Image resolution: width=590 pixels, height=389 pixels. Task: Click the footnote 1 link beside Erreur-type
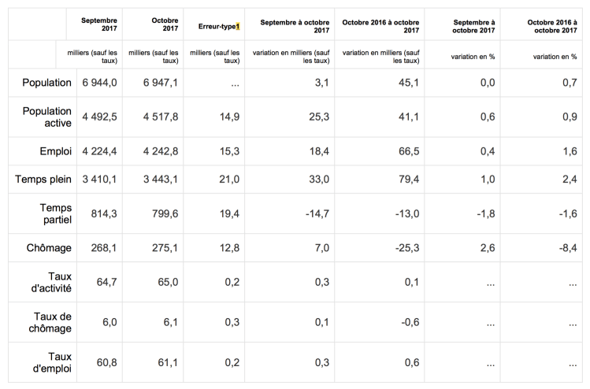237,26
